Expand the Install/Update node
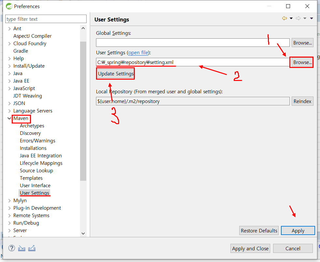The width and height of the screenshot is (320, 262). click(9, 66)
